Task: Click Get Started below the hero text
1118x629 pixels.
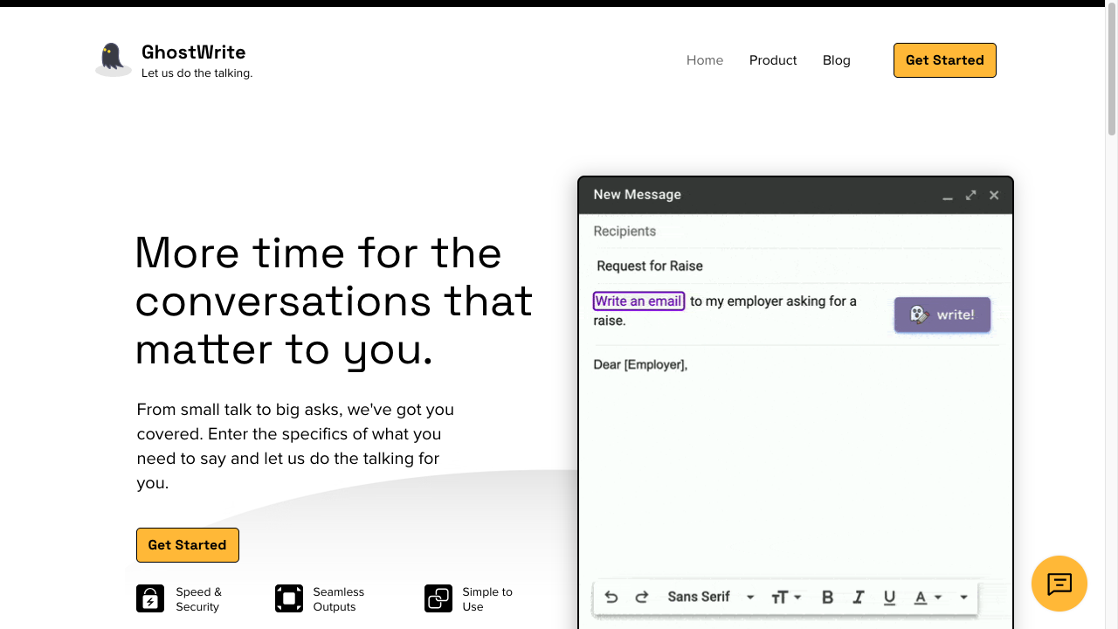Action: point(188,545)
